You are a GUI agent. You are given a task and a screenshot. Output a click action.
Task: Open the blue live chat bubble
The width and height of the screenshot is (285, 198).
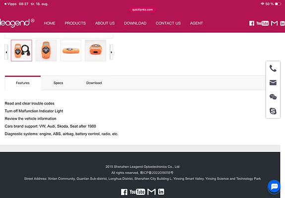pyautogui.click(x=274, y=186)
